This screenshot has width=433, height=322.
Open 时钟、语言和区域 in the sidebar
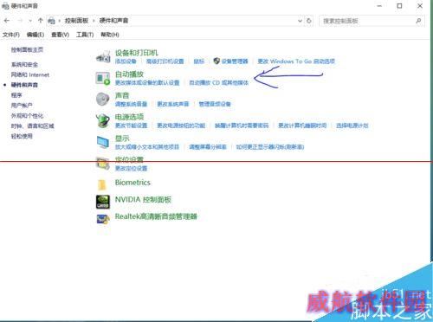click(x=33, y=126)
